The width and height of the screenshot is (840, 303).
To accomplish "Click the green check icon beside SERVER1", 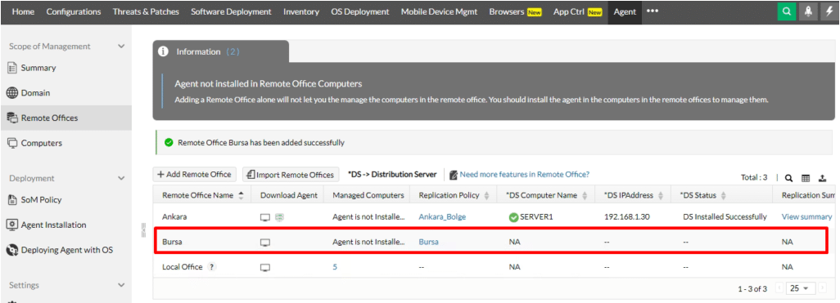I will click(x=514, y=217).
